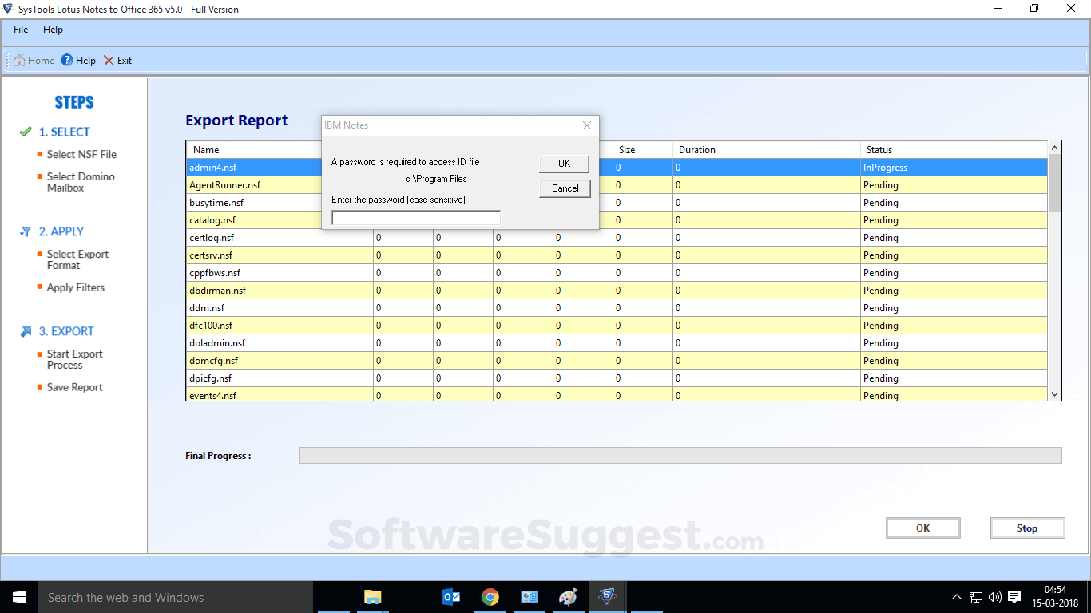Select the AgentRunner.nsf row
This screenshot has width=1091, height=613.
pyautogui.click(x=224, y=185)
